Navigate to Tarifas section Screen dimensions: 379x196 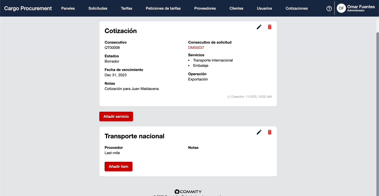pyautogui.click(x=127, y=8)
